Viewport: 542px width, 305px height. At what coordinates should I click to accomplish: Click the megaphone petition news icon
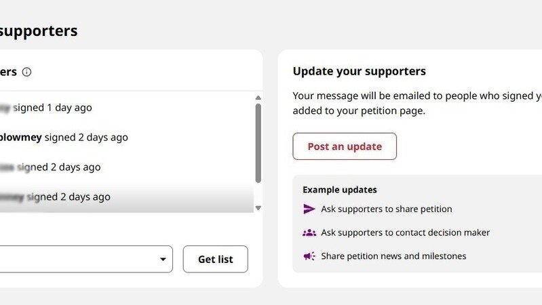pos(309,256)
